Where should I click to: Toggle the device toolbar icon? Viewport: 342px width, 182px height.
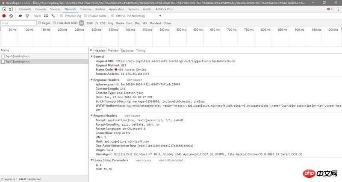[11, 9]
